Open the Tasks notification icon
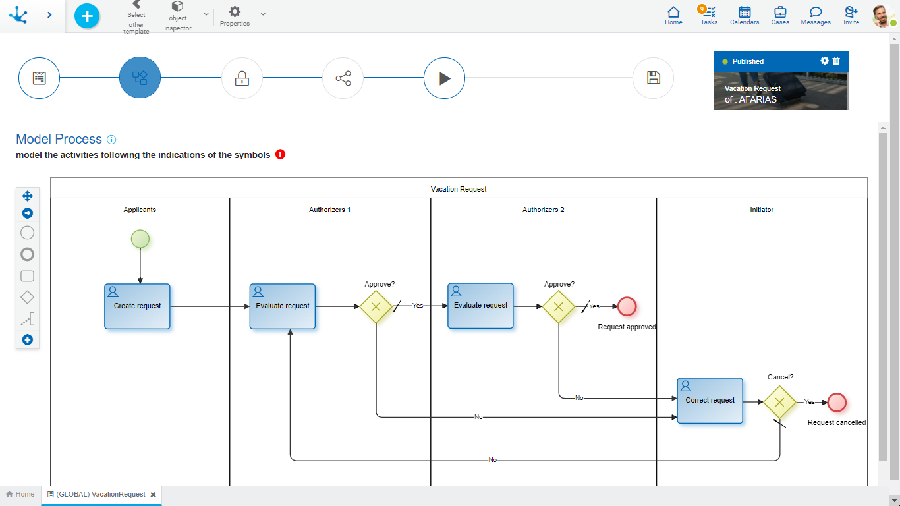The image size is (900, 506). click(x=709, y=15)
